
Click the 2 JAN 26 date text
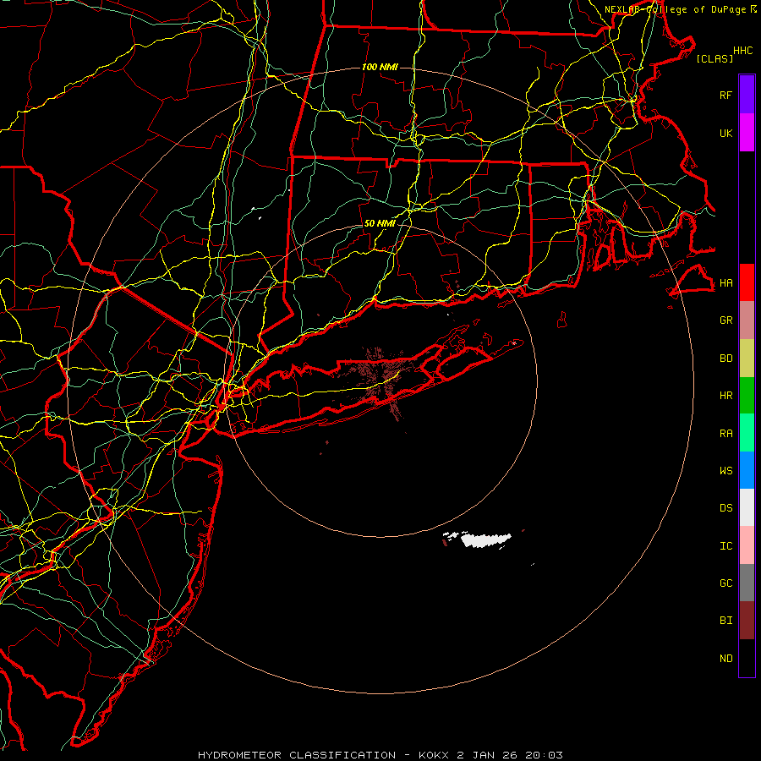click(490, 755)
